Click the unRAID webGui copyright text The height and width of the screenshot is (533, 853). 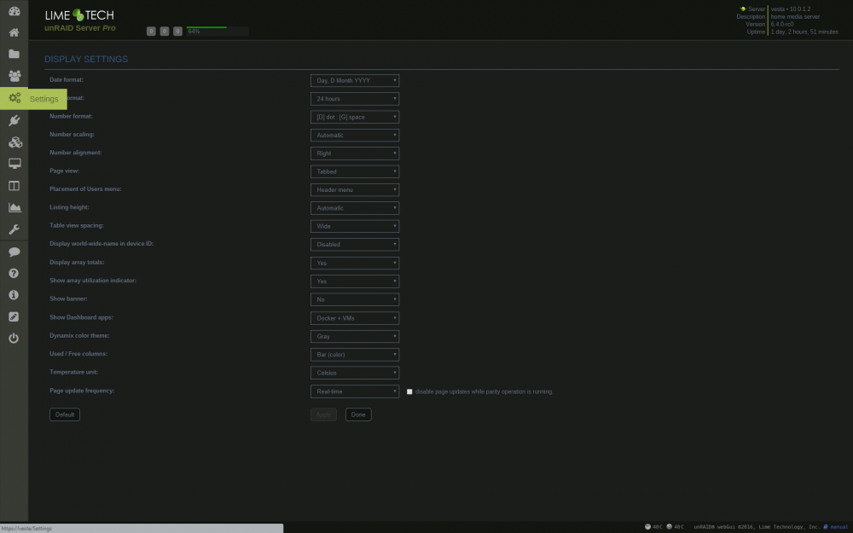757,527
